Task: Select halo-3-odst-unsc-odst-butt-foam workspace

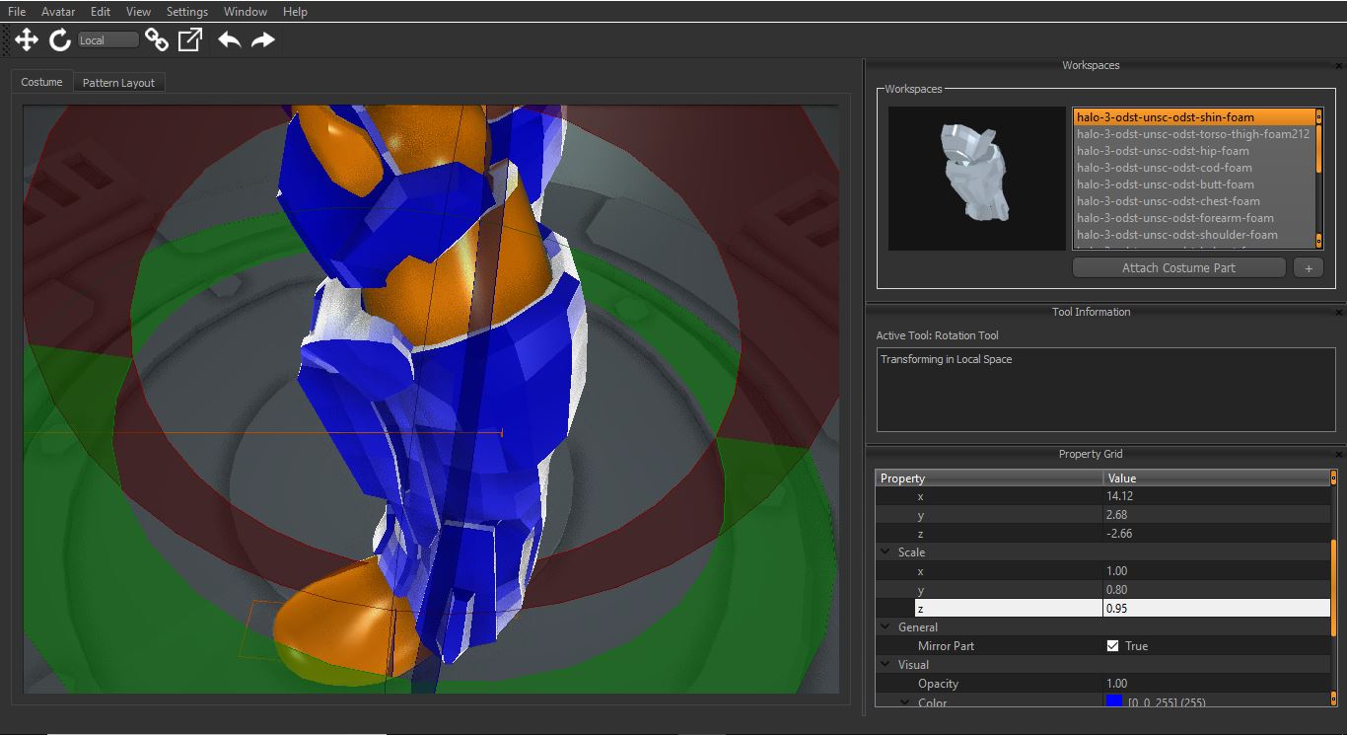Action: (x=1194, y=184)
